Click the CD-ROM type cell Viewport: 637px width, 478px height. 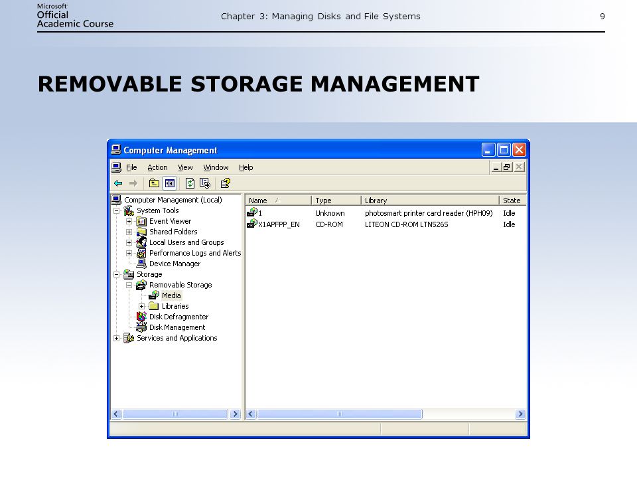[x=328, y=224]
